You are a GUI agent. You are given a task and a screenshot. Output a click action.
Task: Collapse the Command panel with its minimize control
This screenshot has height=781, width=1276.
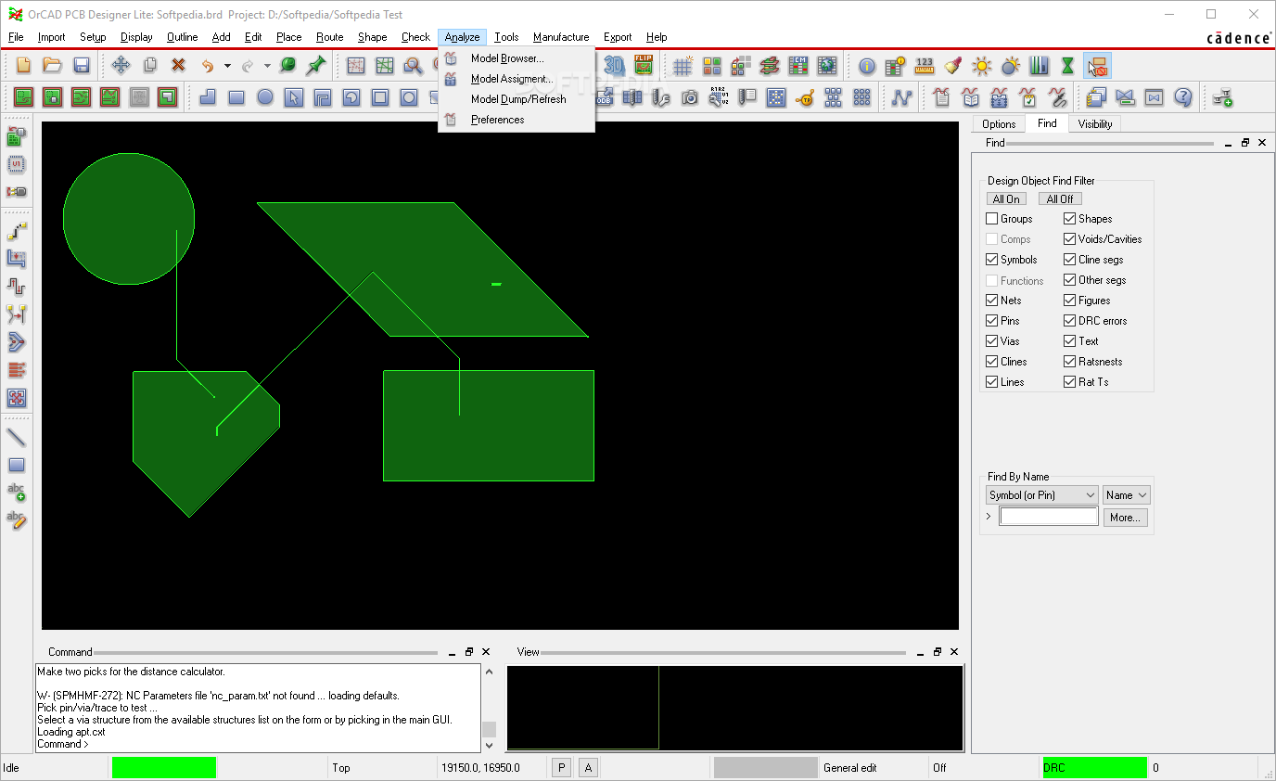tap(451, 652)
